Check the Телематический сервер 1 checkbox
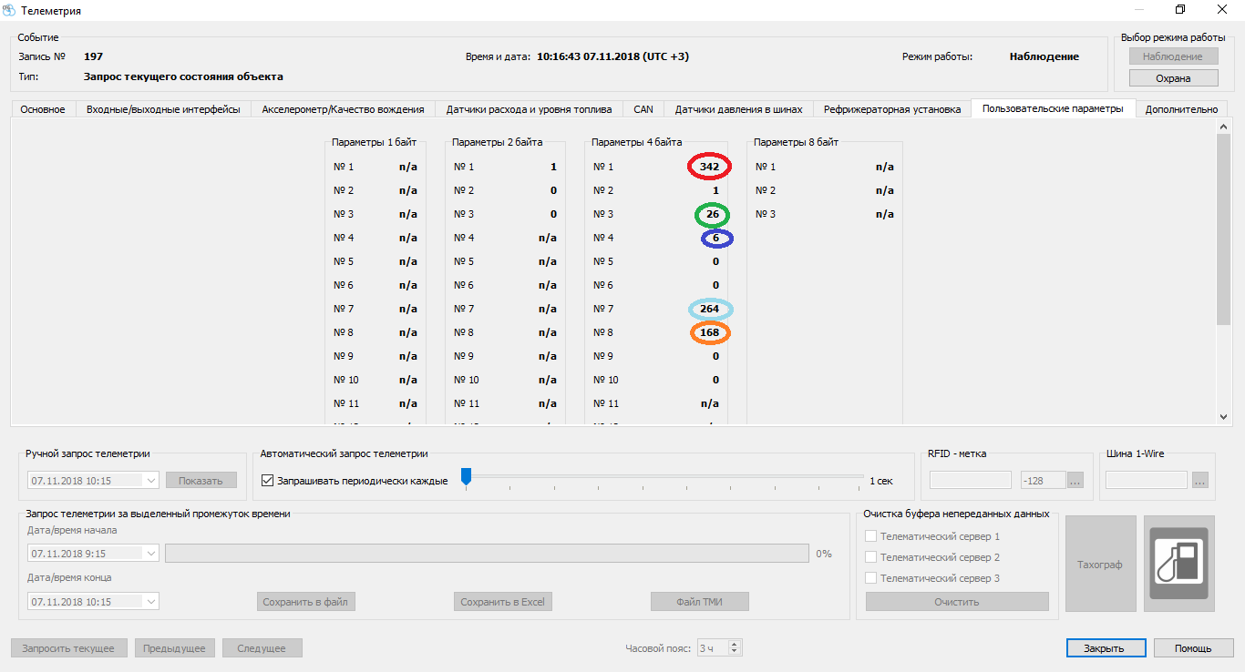 [870, 536]
